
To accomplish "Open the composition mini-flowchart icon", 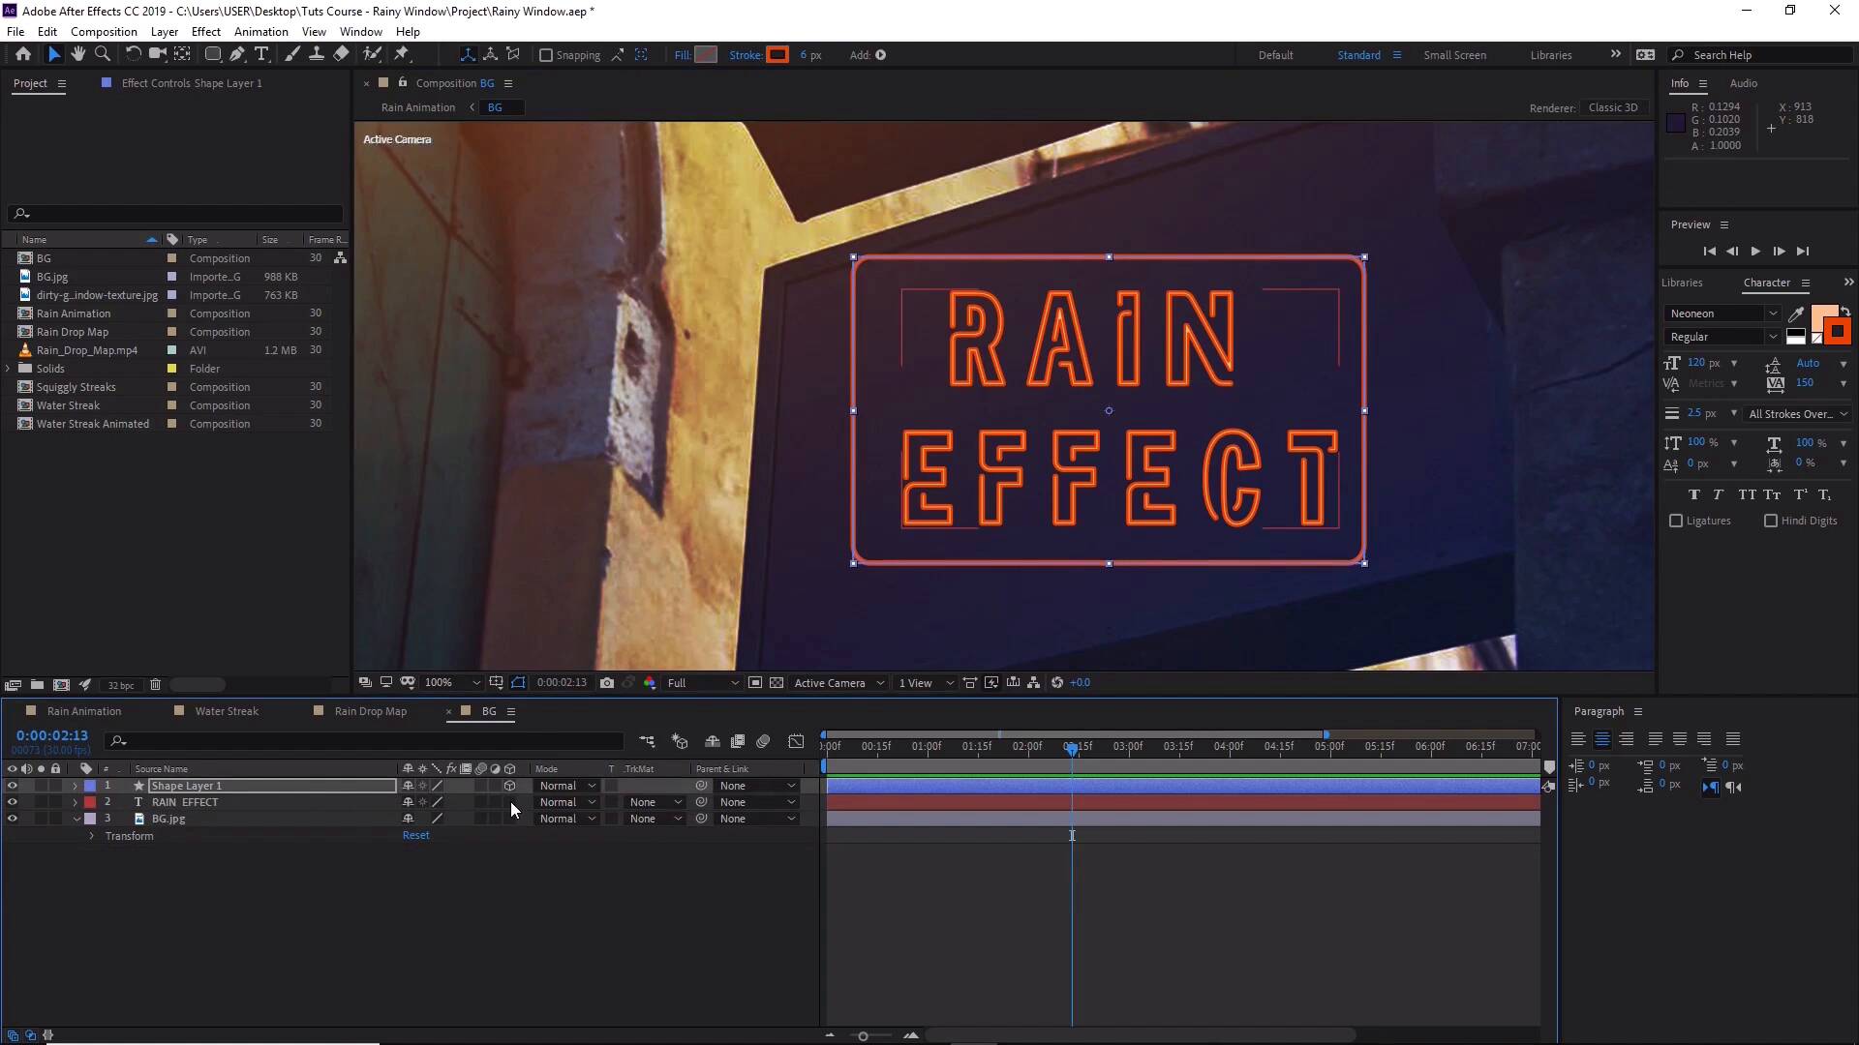I will (647, 741).
